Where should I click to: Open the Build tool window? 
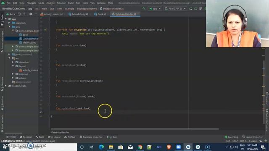[40, 137]
